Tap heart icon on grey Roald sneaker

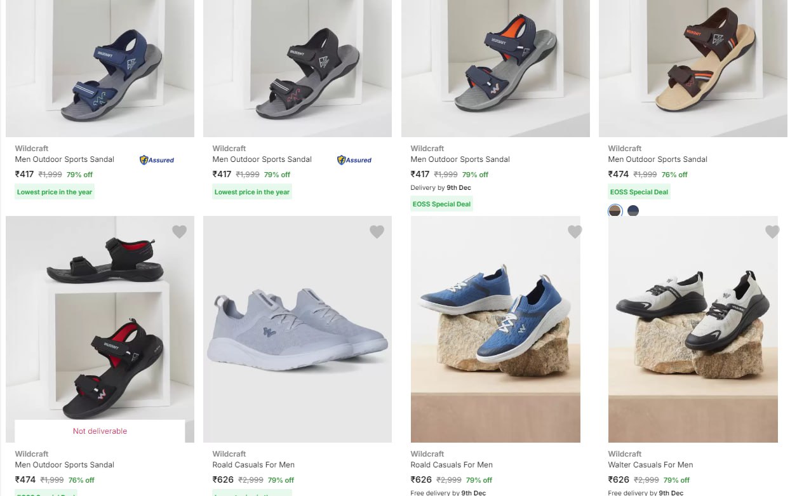click(377, 232)
